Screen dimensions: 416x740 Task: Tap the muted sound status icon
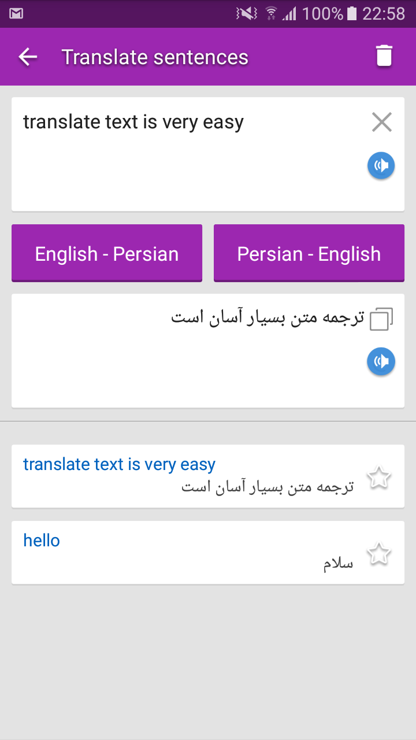coord(247,13)
